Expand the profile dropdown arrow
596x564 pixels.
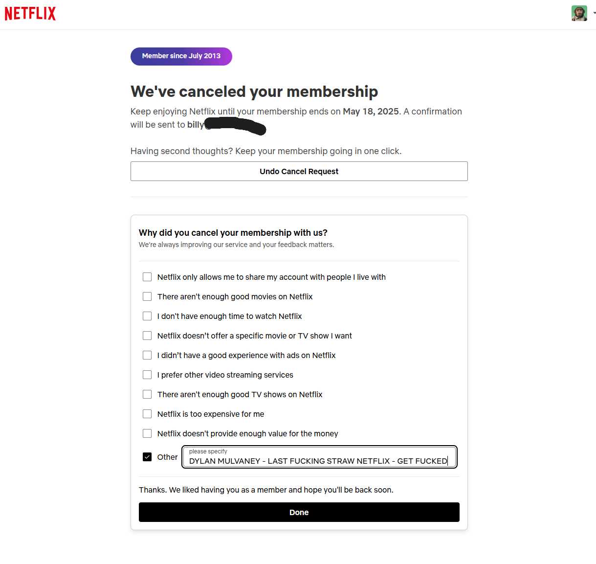click(x=594, y=13)
